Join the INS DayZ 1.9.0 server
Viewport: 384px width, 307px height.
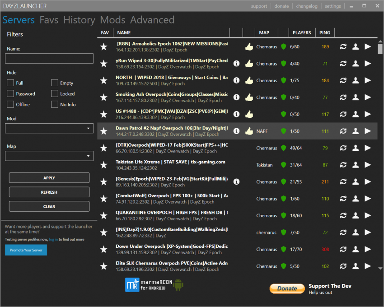pyautogui.click(x=368, y=233)
